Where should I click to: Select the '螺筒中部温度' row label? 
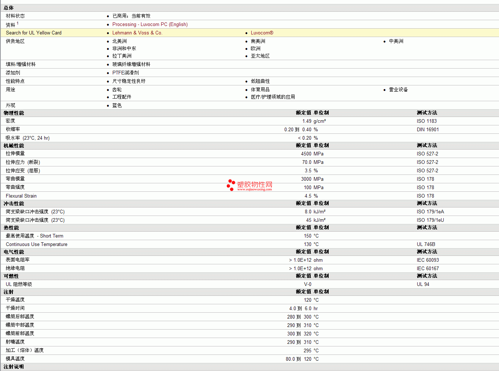pos(20,325)
